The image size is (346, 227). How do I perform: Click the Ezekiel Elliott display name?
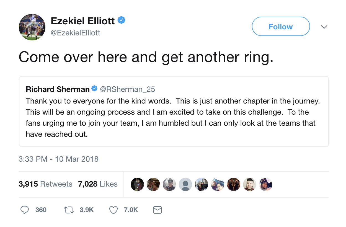point(83,20)
